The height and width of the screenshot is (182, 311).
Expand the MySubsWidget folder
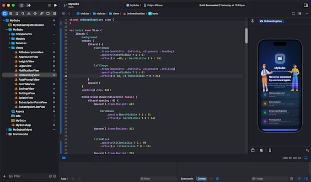pyautogui.click(x=6, y=130)
